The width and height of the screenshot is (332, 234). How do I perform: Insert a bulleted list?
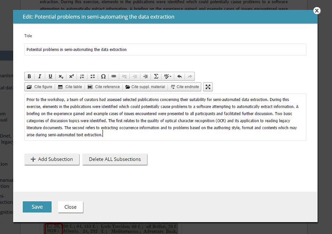pyautogui.click(x=93, y=76)
